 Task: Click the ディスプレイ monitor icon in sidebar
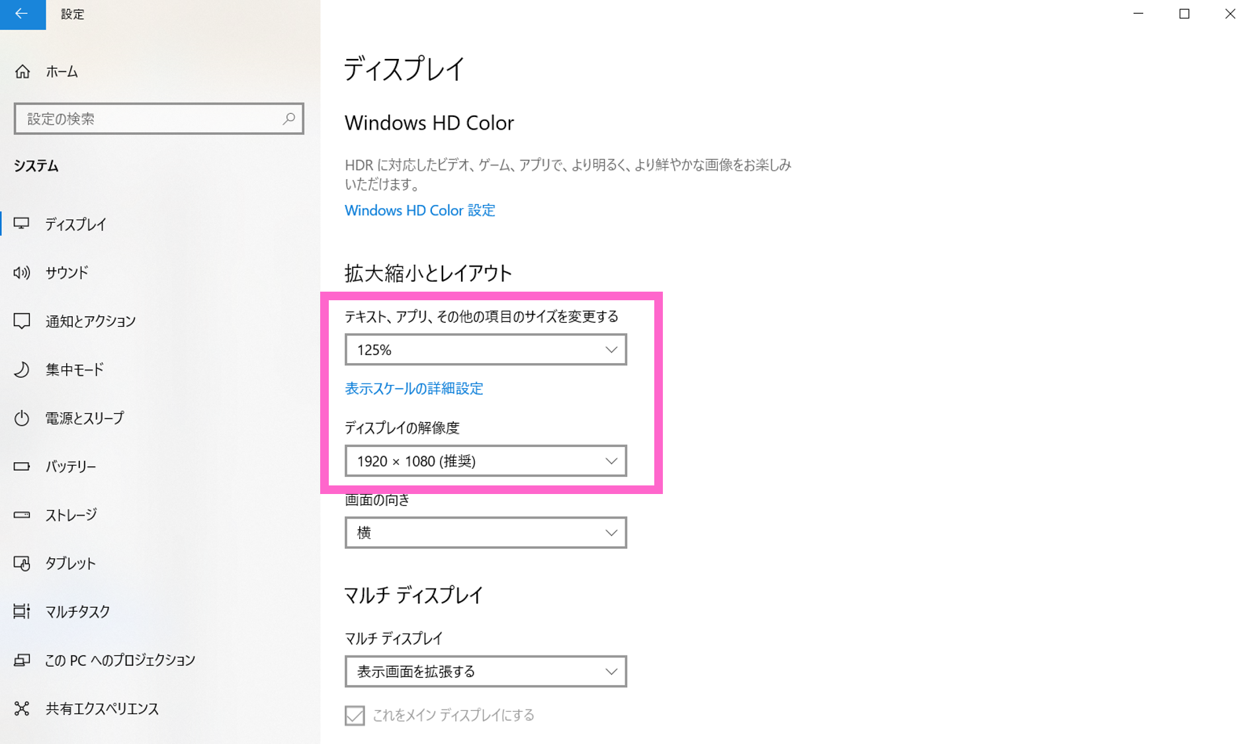pos(22,224)
